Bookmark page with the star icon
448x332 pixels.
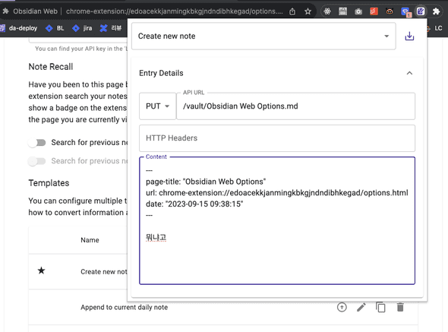pyautogui.click(x=308, y=11)
